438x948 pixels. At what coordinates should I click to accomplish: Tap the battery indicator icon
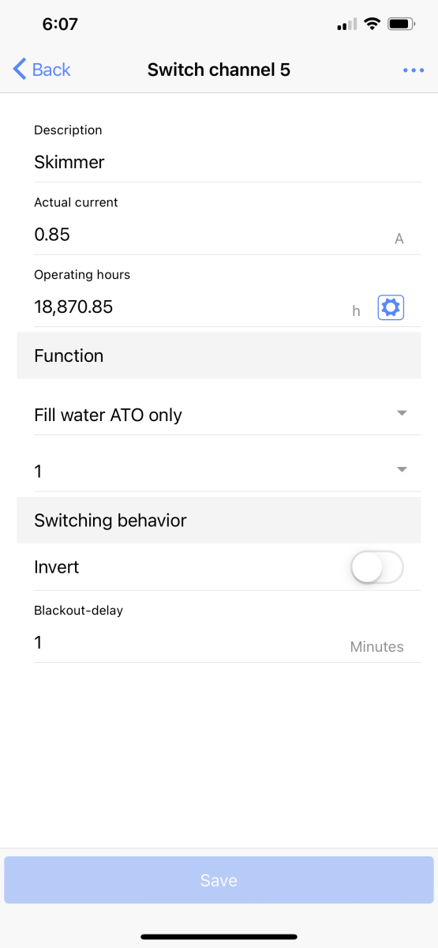point(402,24)
